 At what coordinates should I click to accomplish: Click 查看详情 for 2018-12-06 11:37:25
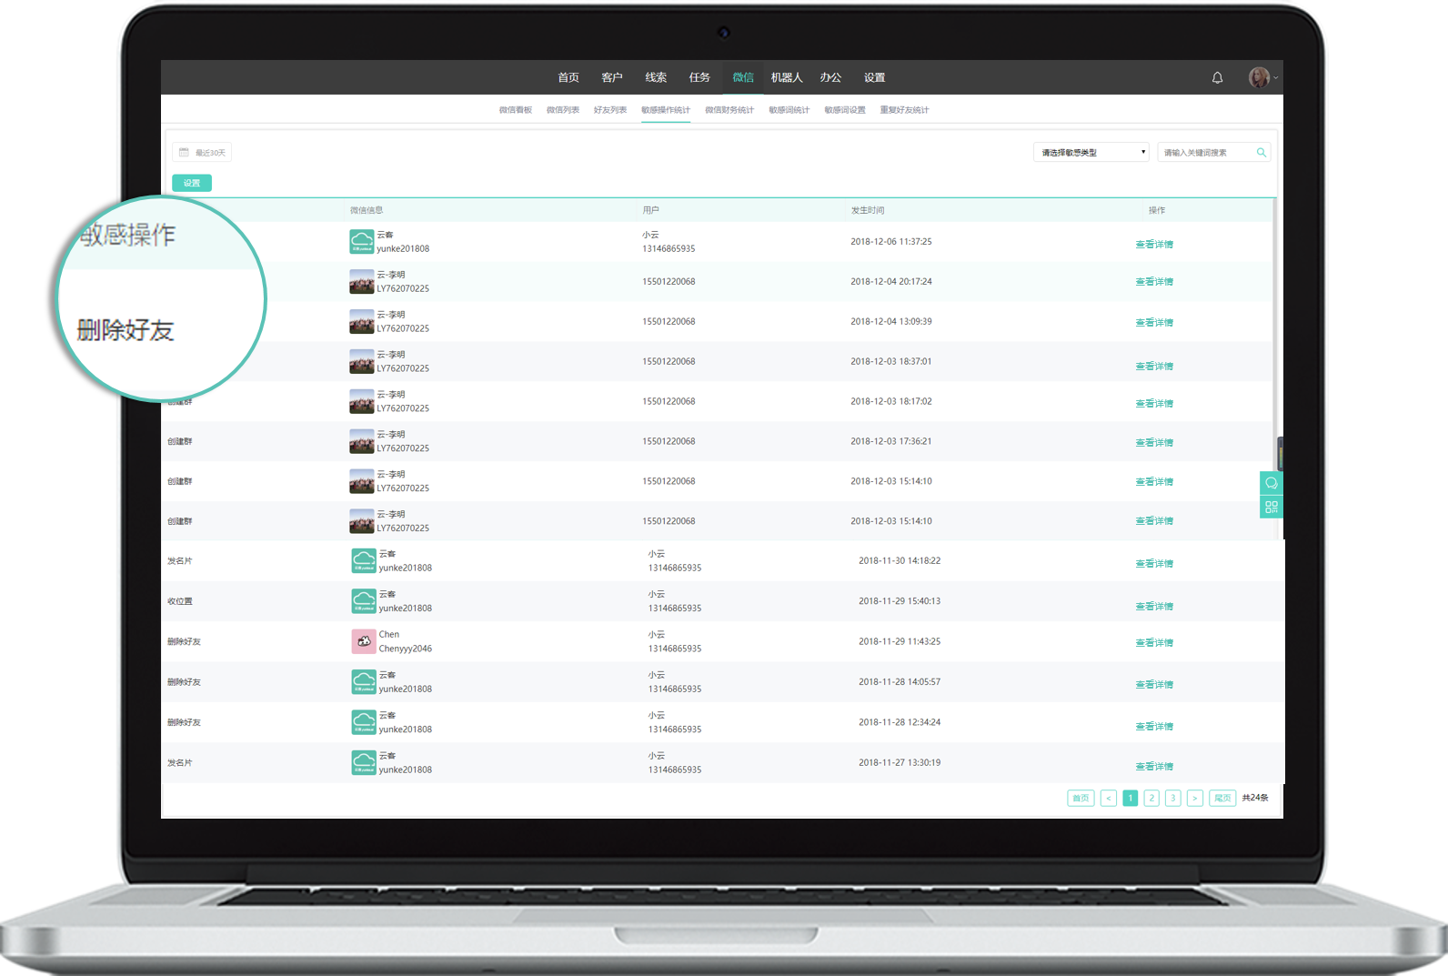[1154, 245]
